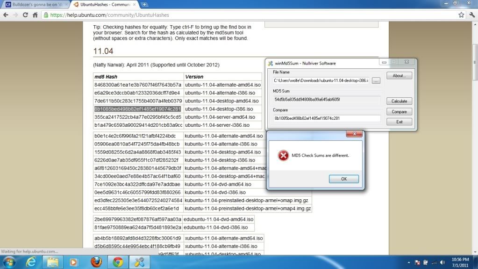Click the Compare hash input field
The height and width of the screenshot is (269, 478).
pyautogui.click(x=327, y=118)
